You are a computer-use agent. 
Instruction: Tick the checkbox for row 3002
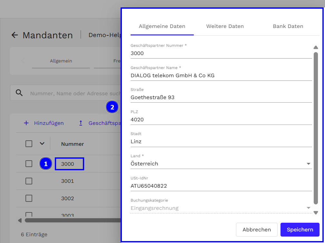point(29,198)
